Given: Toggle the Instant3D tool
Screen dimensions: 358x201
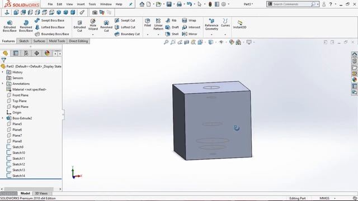Looking at the screenshot, I should [240, 25].
